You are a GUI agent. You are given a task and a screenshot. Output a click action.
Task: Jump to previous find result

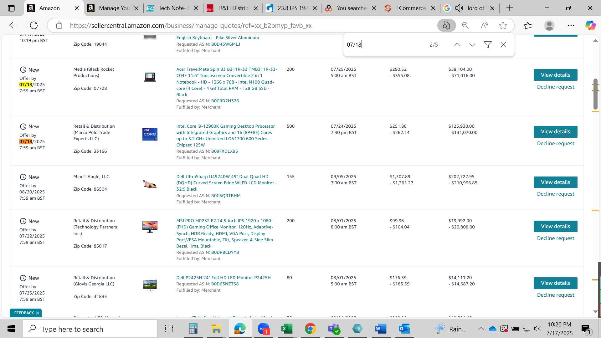coord(457,45)
